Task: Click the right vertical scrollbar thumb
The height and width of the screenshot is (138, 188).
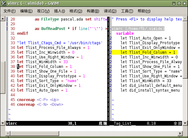Action: pyautogui.click(x=185, y=50)
